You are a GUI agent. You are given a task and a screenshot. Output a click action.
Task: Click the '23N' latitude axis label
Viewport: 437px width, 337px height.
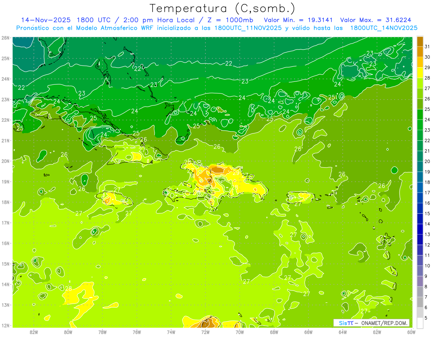pyautogui.click(x=5, y=99)
